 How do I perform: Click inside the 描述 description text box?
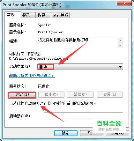pos(78,43)
